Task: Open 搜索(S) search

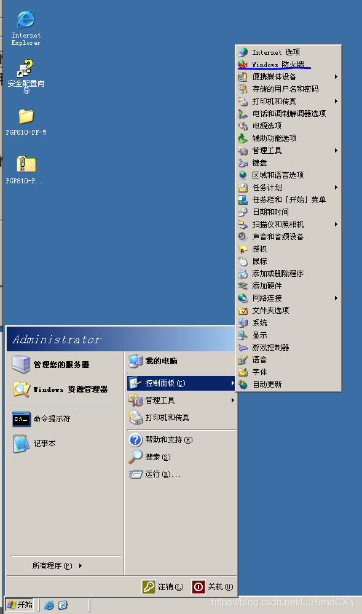Action: pyautogui.click(x=182, y=457)
